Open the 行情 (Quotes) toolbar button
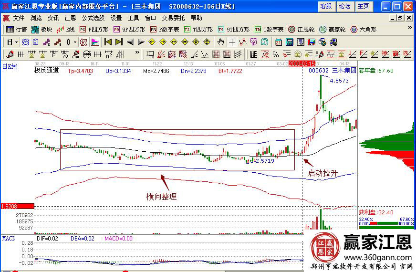The image size is (416, 272). click(x=17, y=30)
